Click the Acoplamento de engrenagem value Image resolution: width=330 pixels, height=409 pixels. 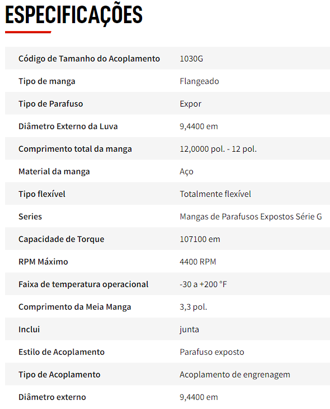[235, 375]
